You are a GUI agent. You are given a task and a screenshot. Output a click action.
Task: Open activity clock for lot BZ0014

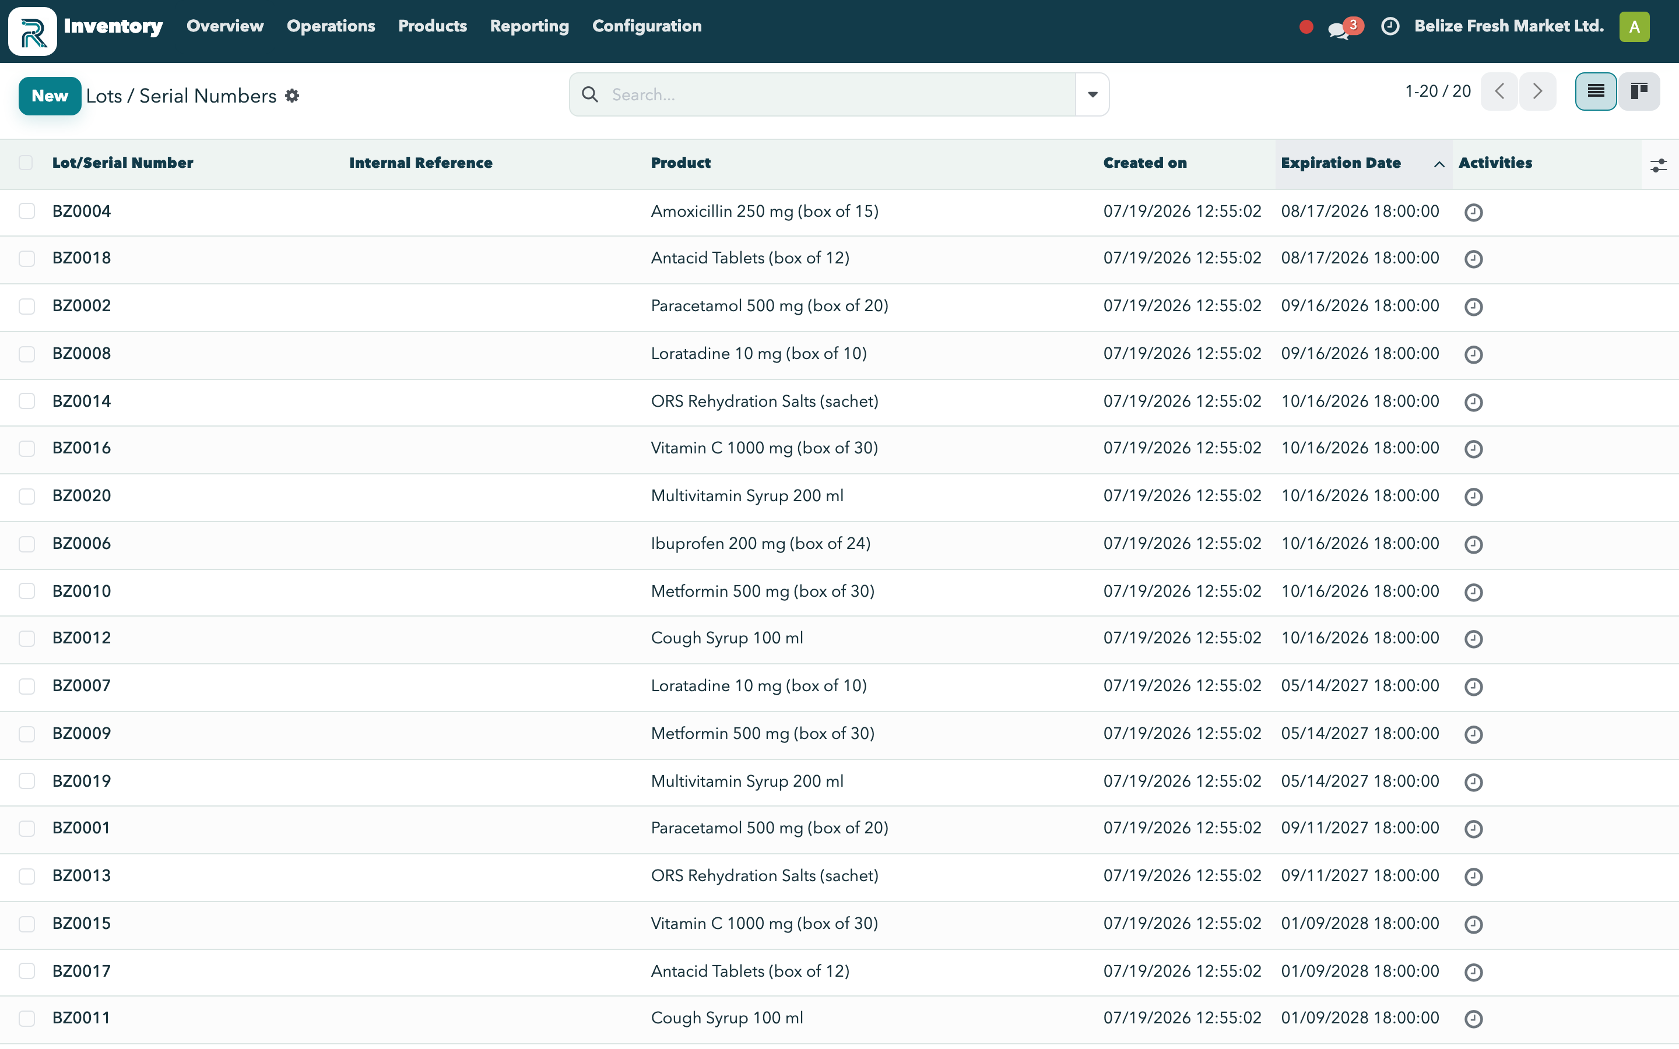click(1474, 402)
